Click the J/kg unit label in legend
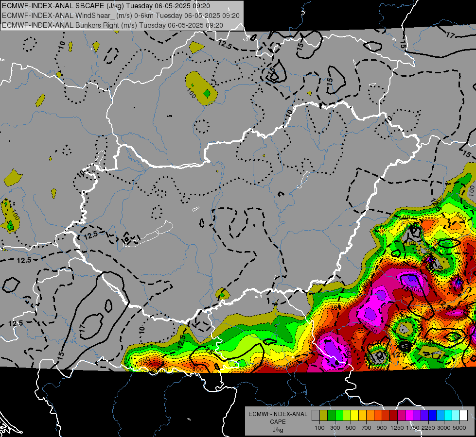 pyautogui.click(x=278, y=430)
